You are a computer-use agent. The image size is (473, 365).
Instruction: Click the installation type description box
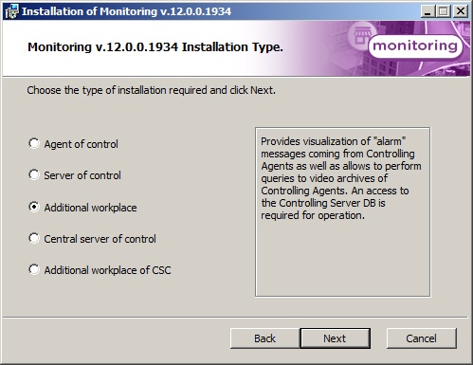[343, 212]
